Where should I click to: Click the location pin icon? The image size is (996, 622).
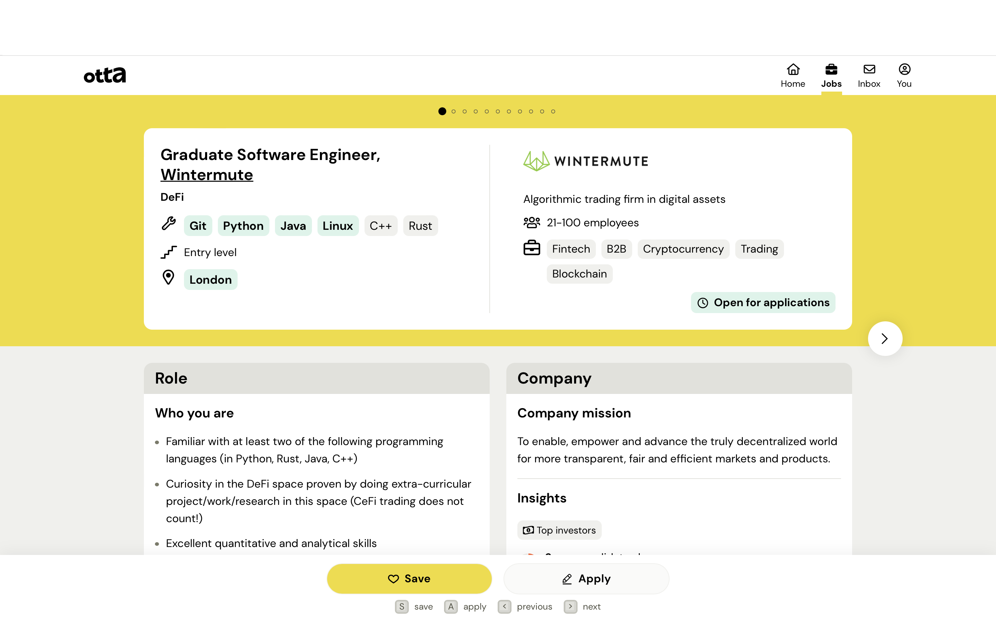click(x=168, y=277)
